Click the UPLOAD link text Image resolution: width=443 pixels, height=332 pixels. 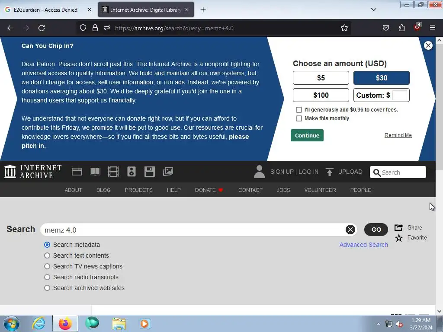tap(350, 172)
